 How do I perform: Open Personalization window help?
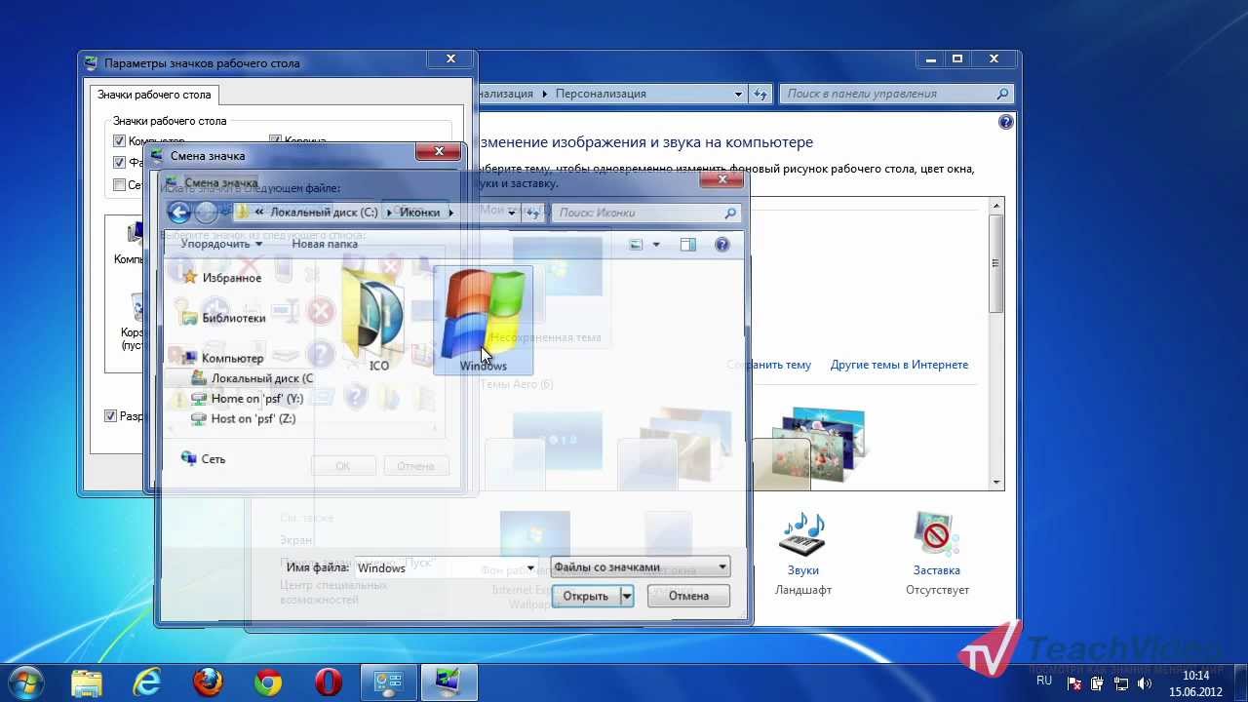[x=1006, y=122]
